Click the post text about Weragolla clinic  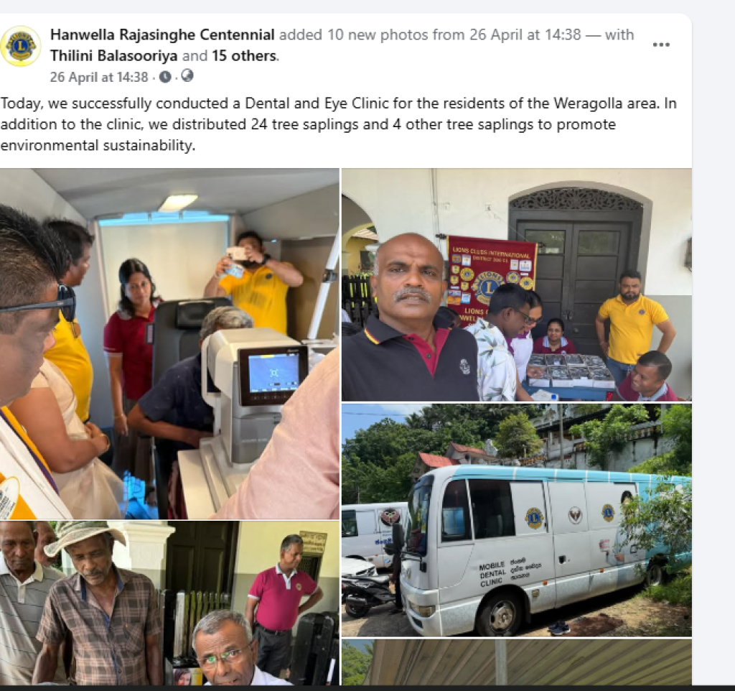point(339,124)
